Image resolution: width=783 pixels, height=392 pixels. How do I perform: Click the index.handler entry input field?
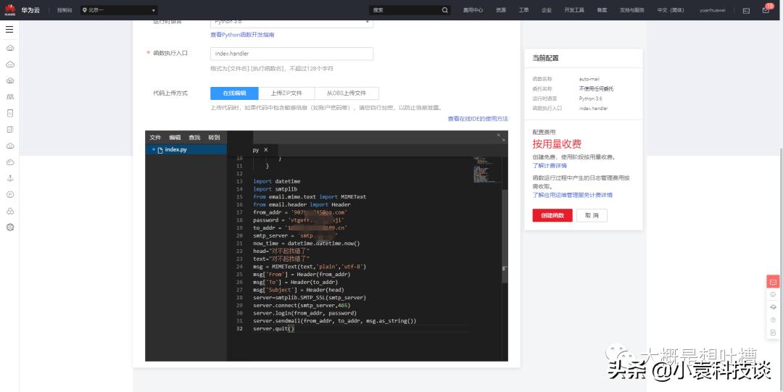coord(291,54)
